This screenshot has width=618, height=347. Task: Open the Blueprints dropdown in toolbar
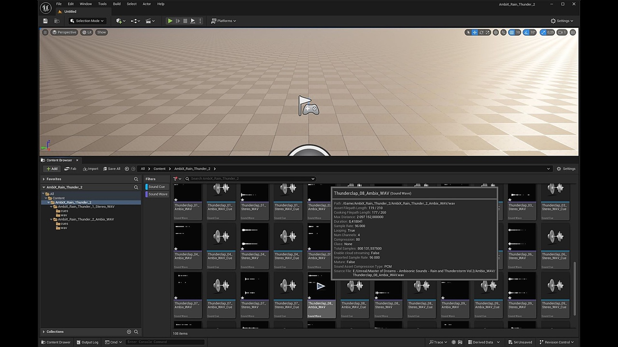click(135, 21)
